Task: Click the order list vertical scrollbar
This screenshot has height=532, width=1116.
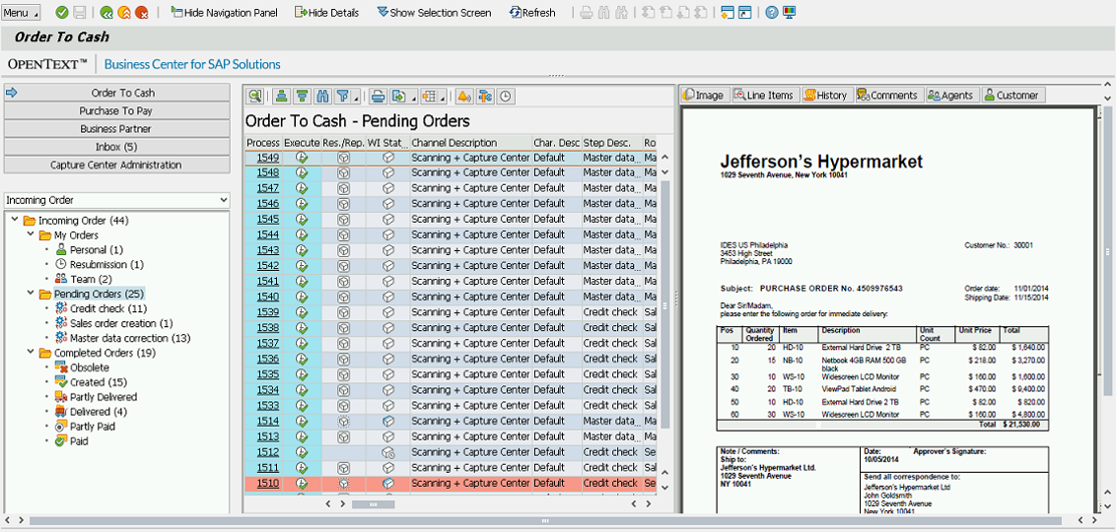Action: tap(665, 304)
